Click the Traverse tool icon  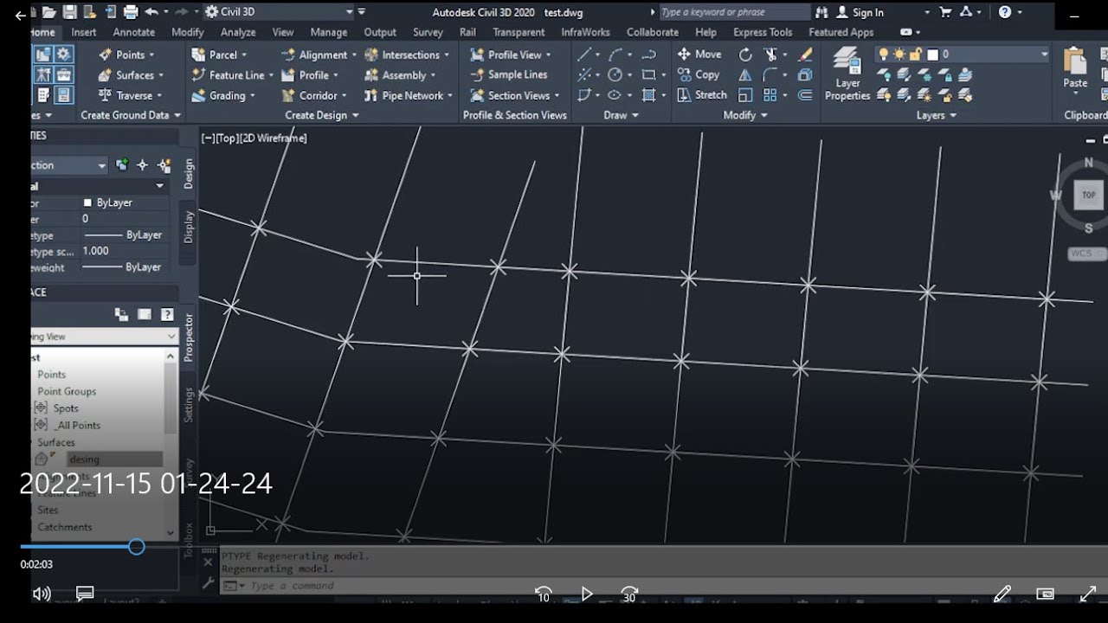click(105, 95)
